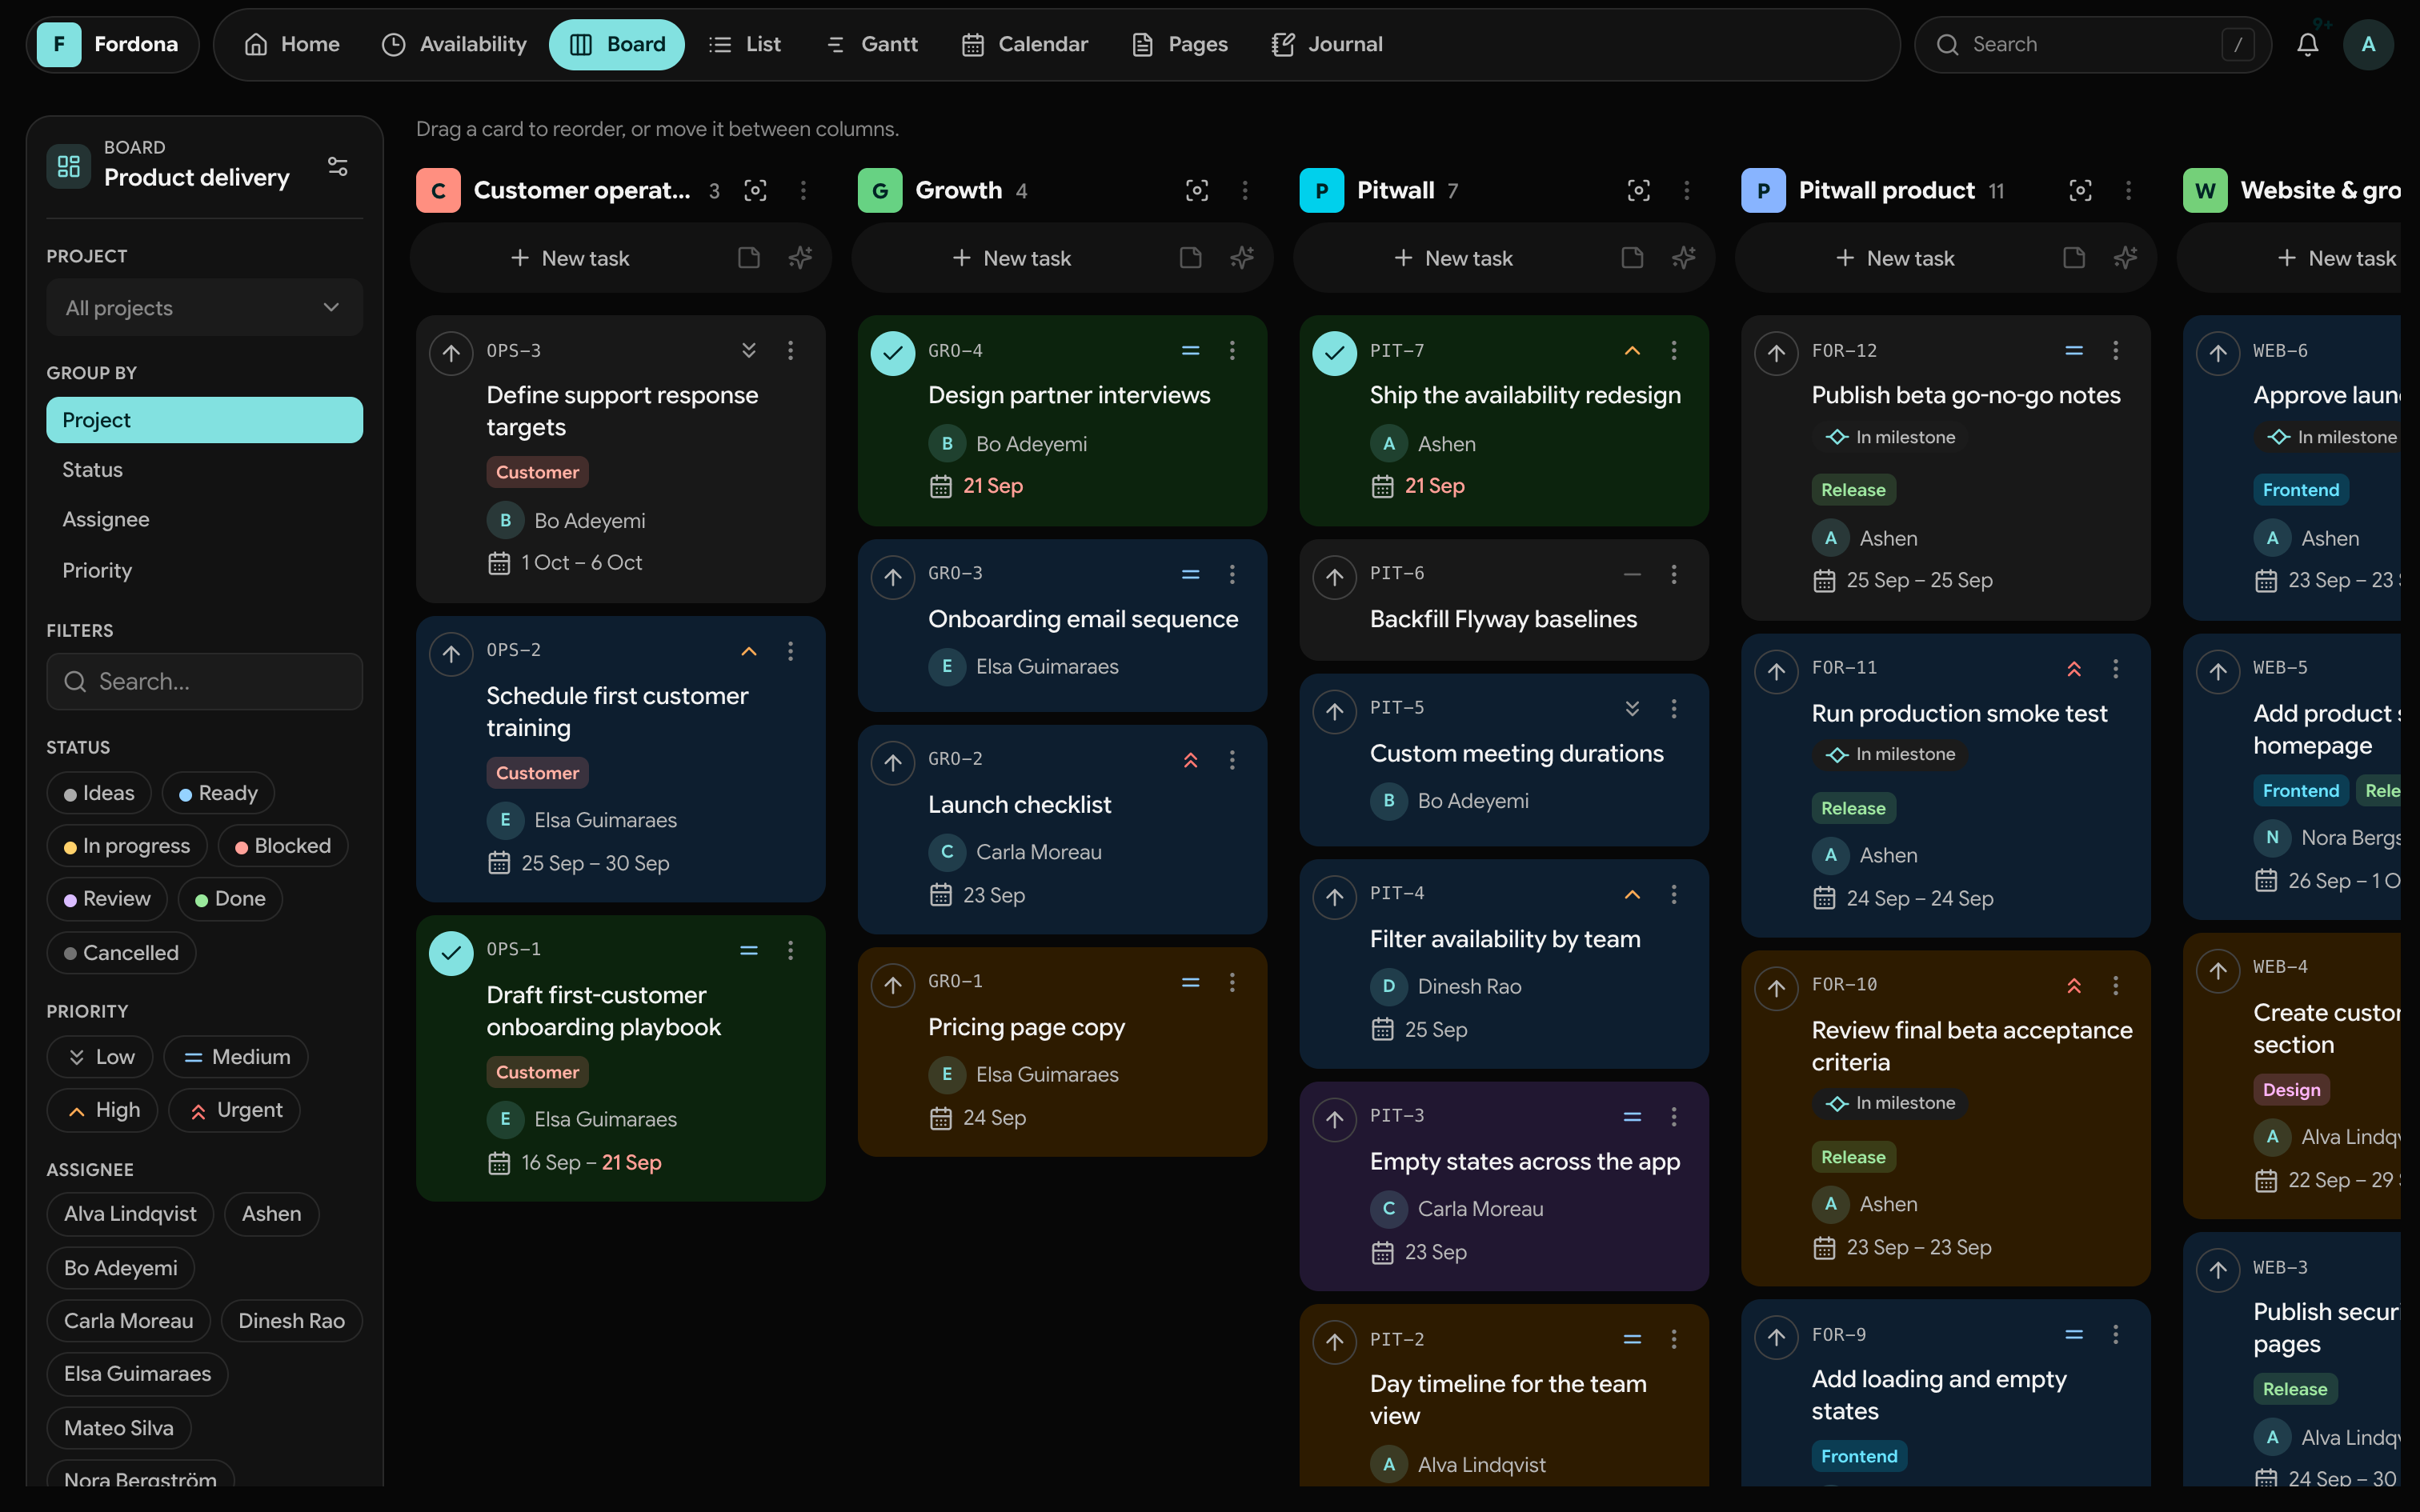Switch to the Journal tab
2420x1512 pixels.
pos(1327,44)
